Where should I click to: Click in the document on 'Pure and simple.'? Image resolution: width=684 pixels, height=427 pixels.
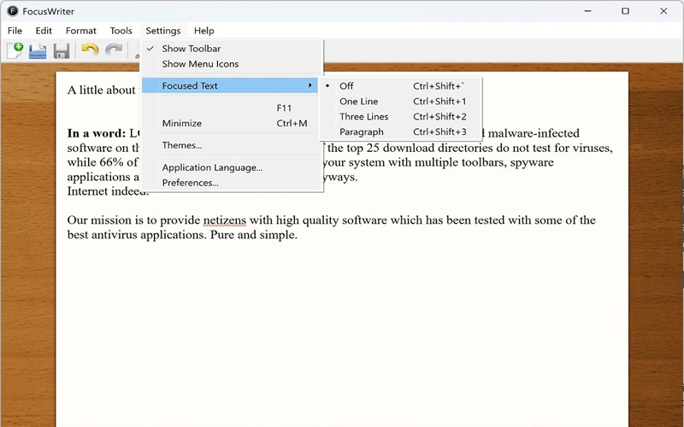(253, 235)
